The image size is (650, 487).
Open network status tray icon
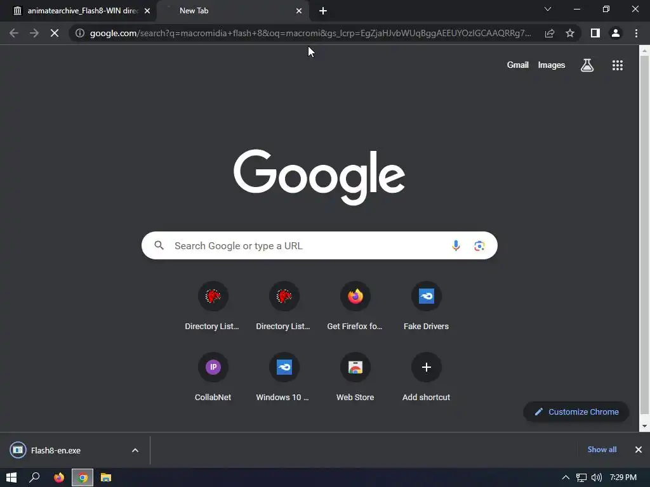tap(581, 477)
